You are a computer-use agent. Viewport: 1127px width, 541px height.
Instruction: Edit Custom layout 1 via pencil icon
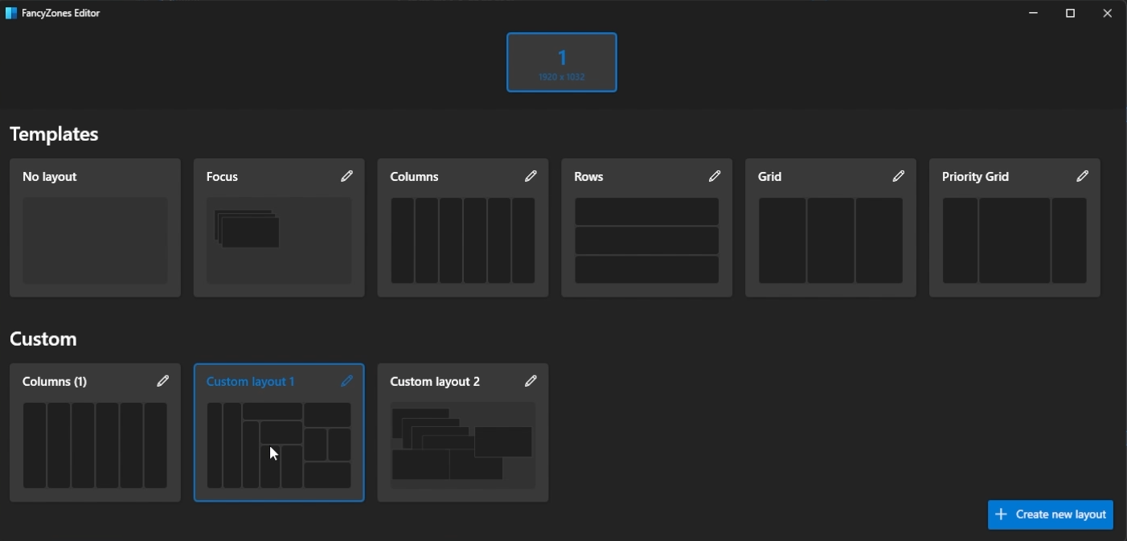tap(346, 380)
